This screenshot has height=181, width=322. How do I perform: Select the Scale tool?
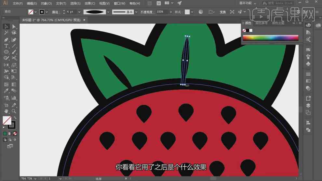point(14,65)
